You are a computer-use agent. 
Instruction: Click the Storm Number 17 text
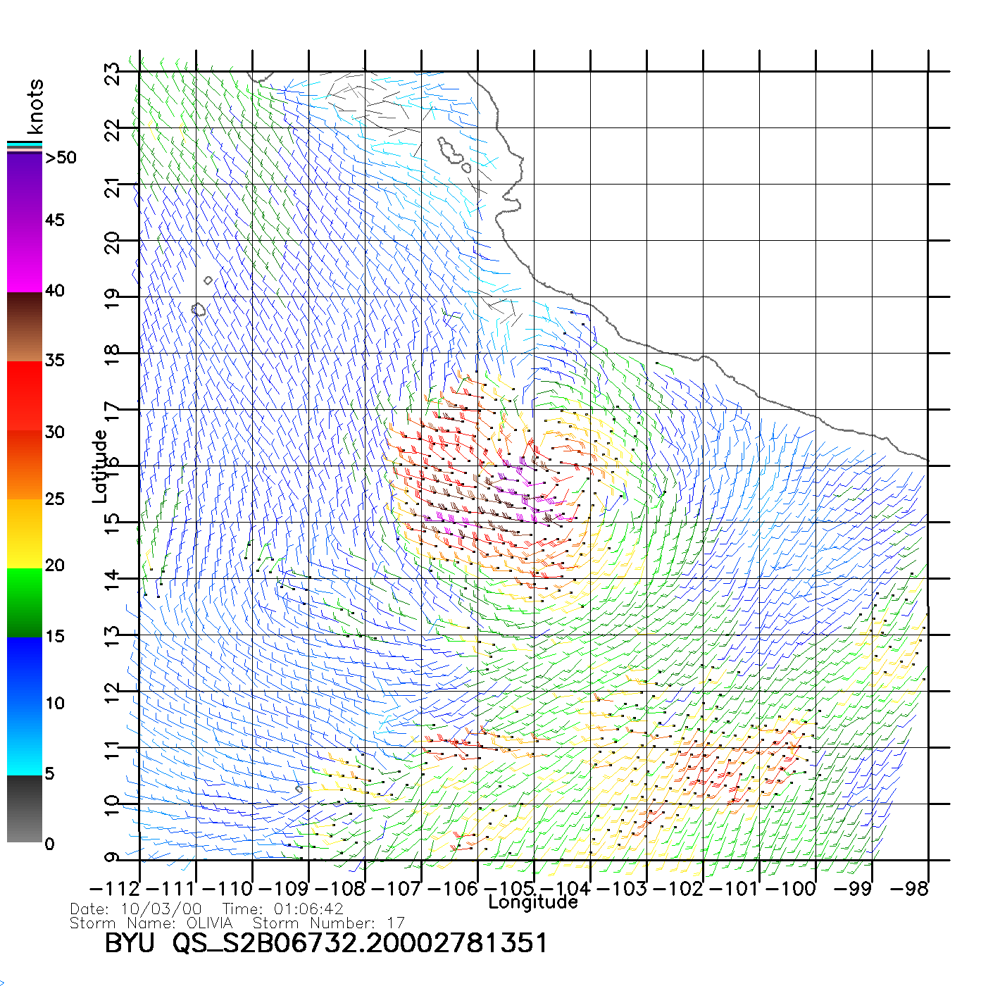(x=328, y=923)
